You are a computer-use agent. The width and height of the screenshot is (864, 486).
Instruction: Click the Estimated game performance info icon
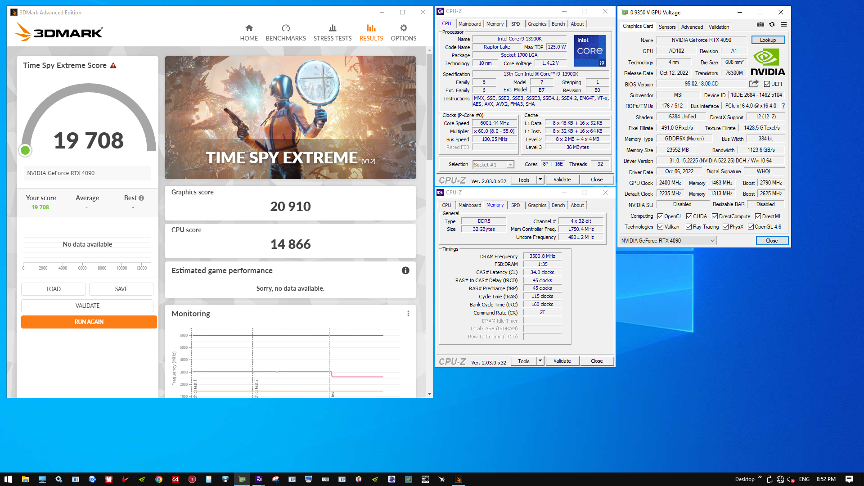pyautogui.click(x=405, y=270)
